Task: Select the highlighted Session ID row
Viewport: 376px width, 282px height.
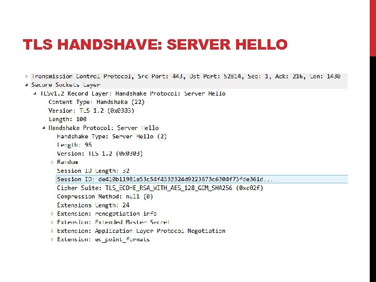Action: [202, 179]
